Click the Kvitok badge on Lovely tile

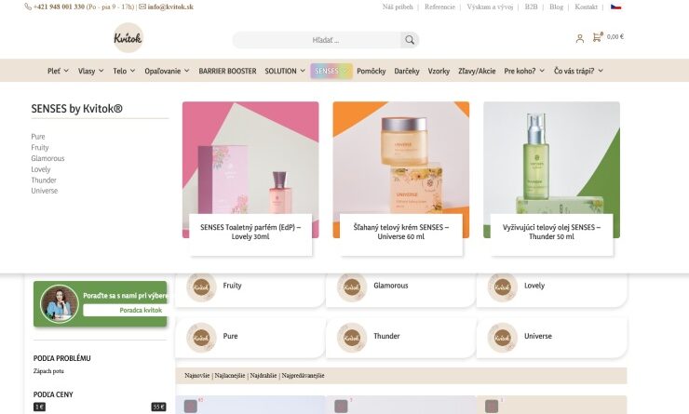tap(502, 287)
